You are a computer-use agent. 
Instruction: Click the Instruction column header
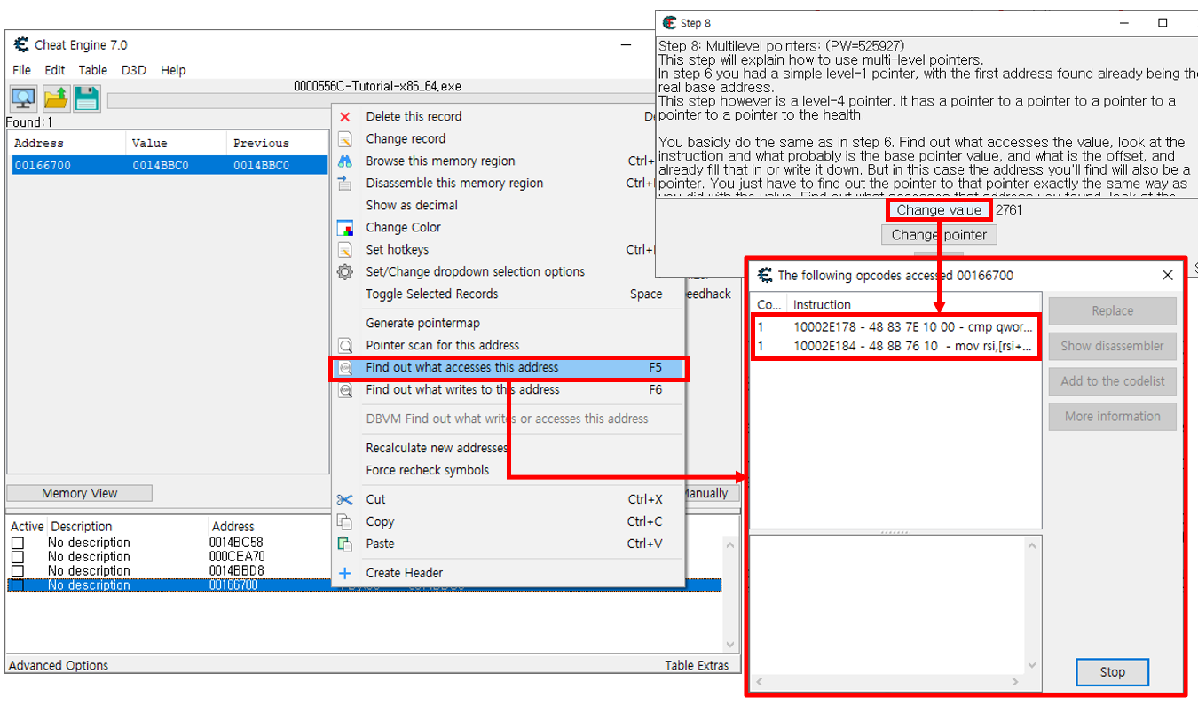pos(914,304)
